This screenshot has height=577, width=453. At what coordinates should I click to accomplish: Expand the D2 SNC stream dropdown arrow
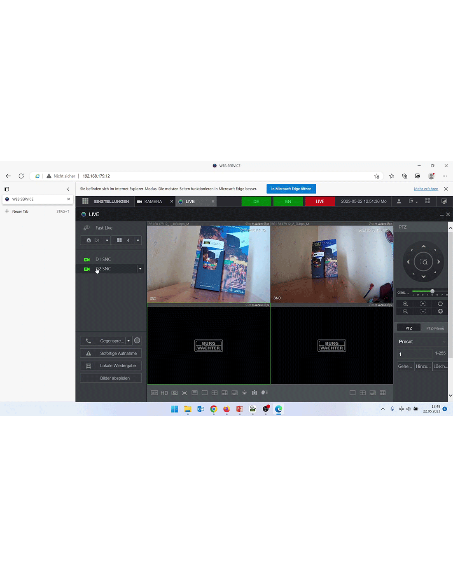pyautogui.click(x=140, y=269)
